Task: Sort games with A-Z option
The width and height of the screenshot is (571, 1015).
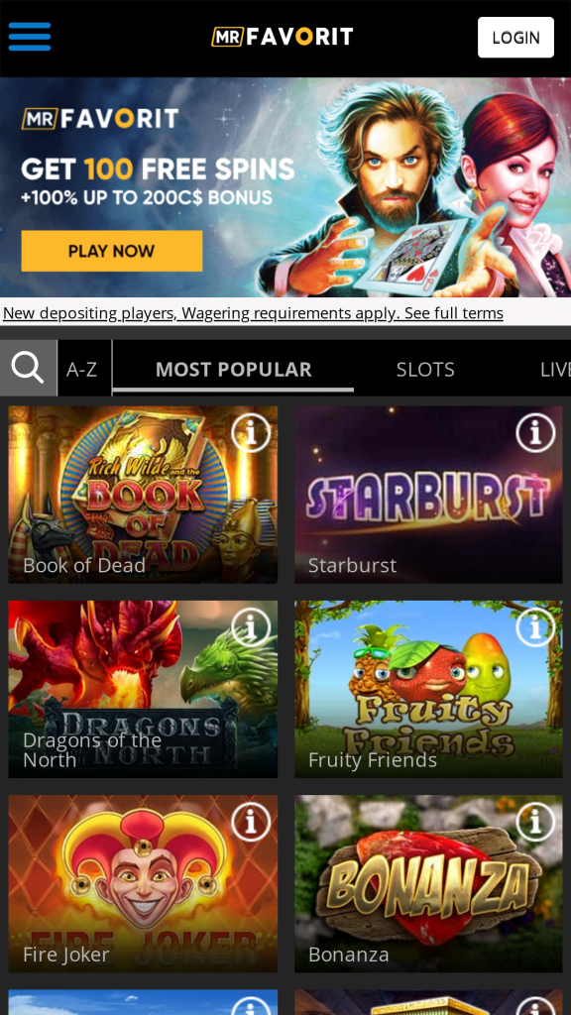Action: click(x=84, y=369)
